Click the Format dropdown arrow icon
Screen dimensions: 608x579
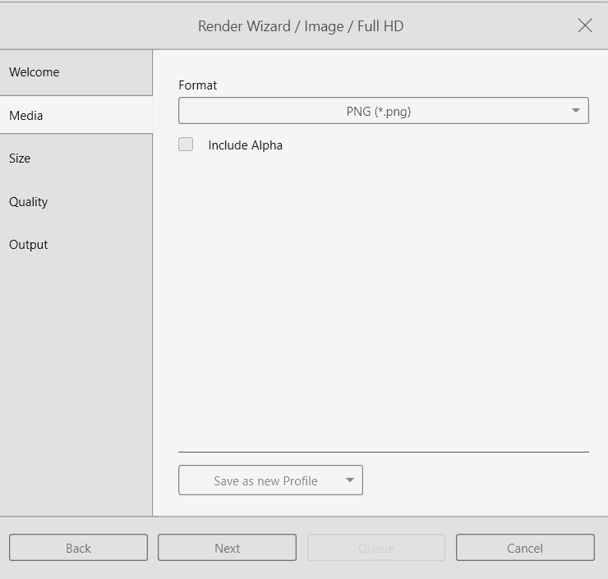[x=576, y=112]
